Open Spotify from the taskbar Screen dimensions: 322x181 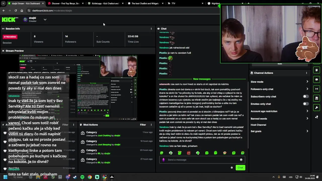[x=82, y=177]
